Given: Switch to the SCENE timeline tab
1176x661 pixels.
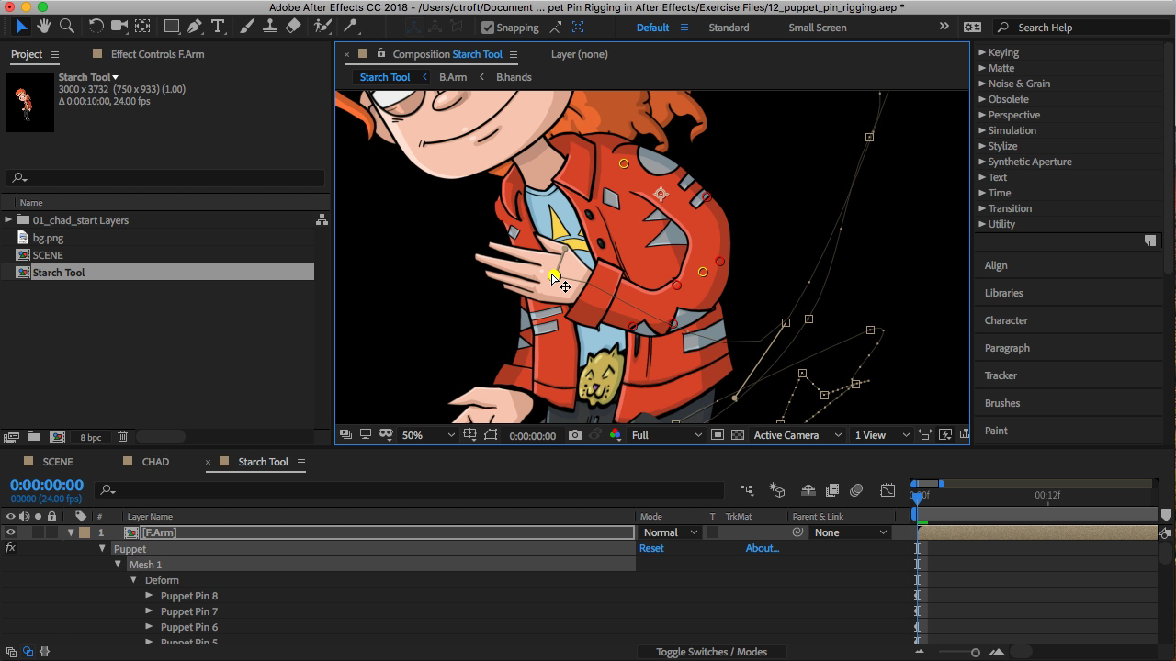Looking at the screenshot, I should pyautogui.click(x=57, y=461).
